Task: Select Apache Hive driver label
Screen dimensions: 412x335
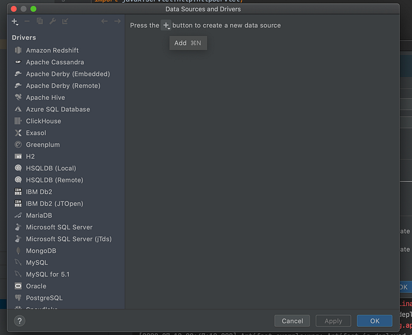Action: [x=45, y=98]
